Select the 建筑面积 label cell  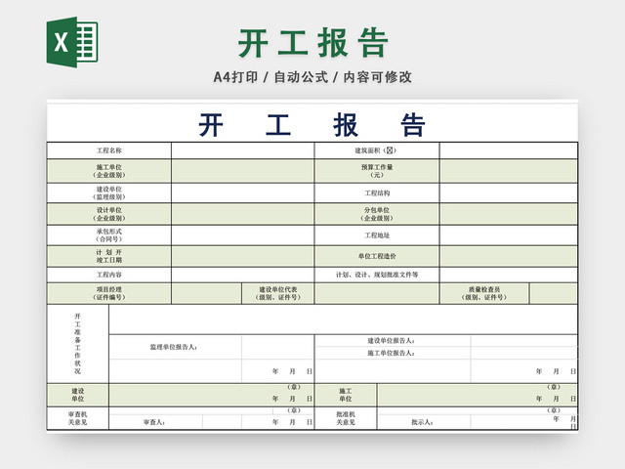pos(377,150)
